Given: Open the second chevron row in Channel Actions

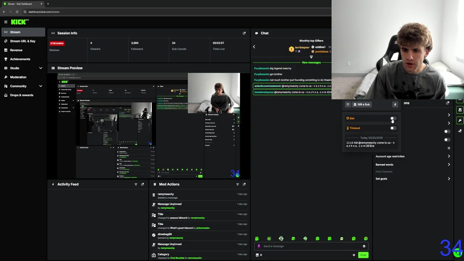Looking at the screenshot, I should click(449, 123).
